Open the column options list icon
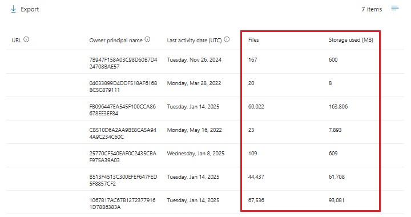Screen dimensions: 411x217 pos(395,9)
